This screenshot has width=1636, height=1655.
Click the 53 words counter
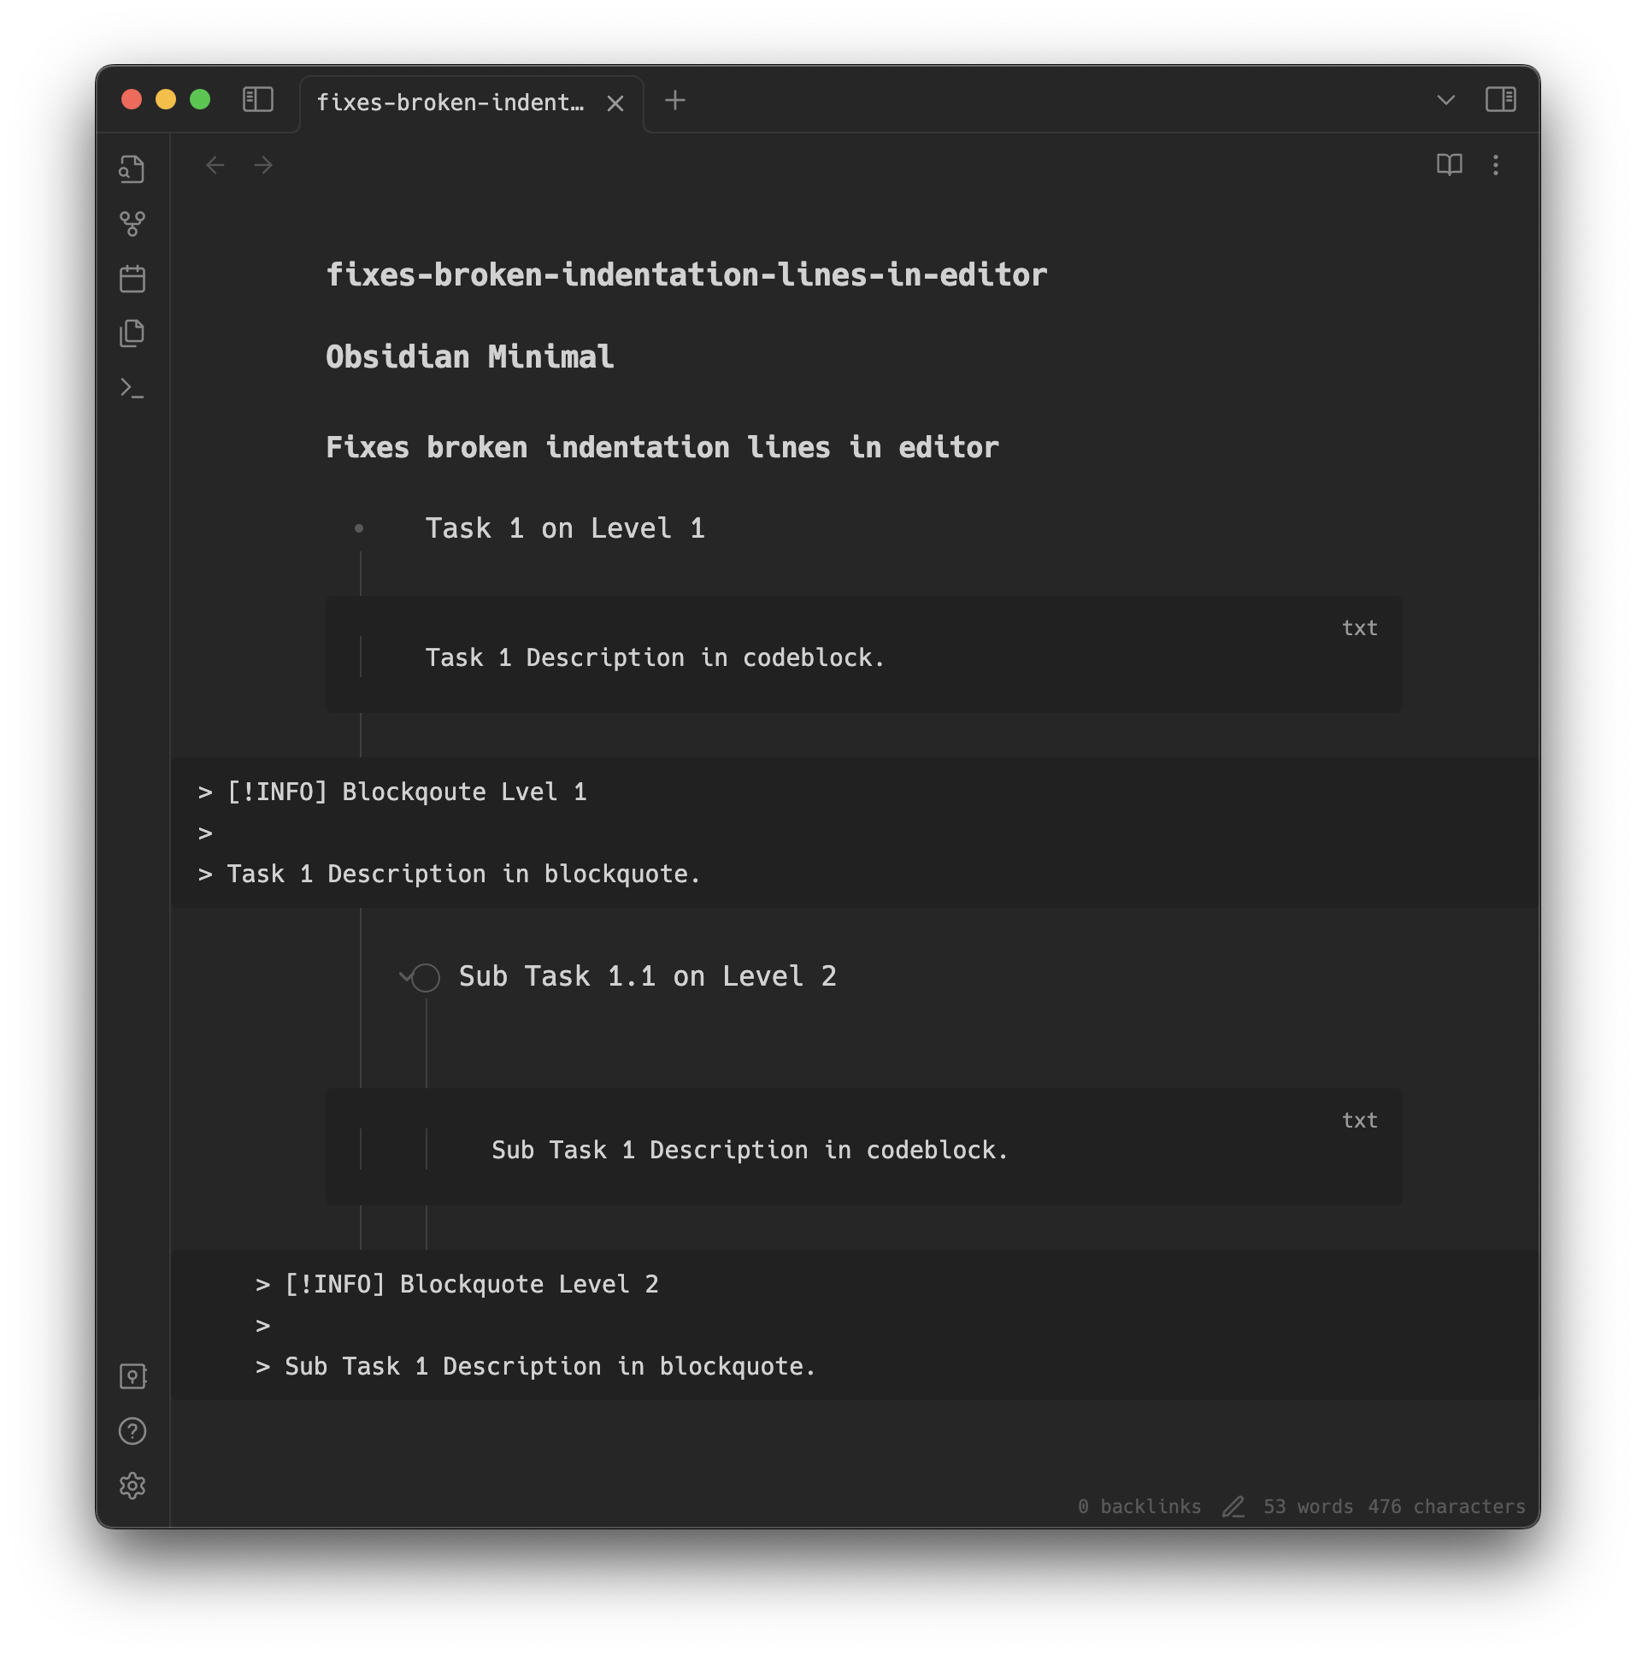pyautogui.click(x=1307, y=1507)
